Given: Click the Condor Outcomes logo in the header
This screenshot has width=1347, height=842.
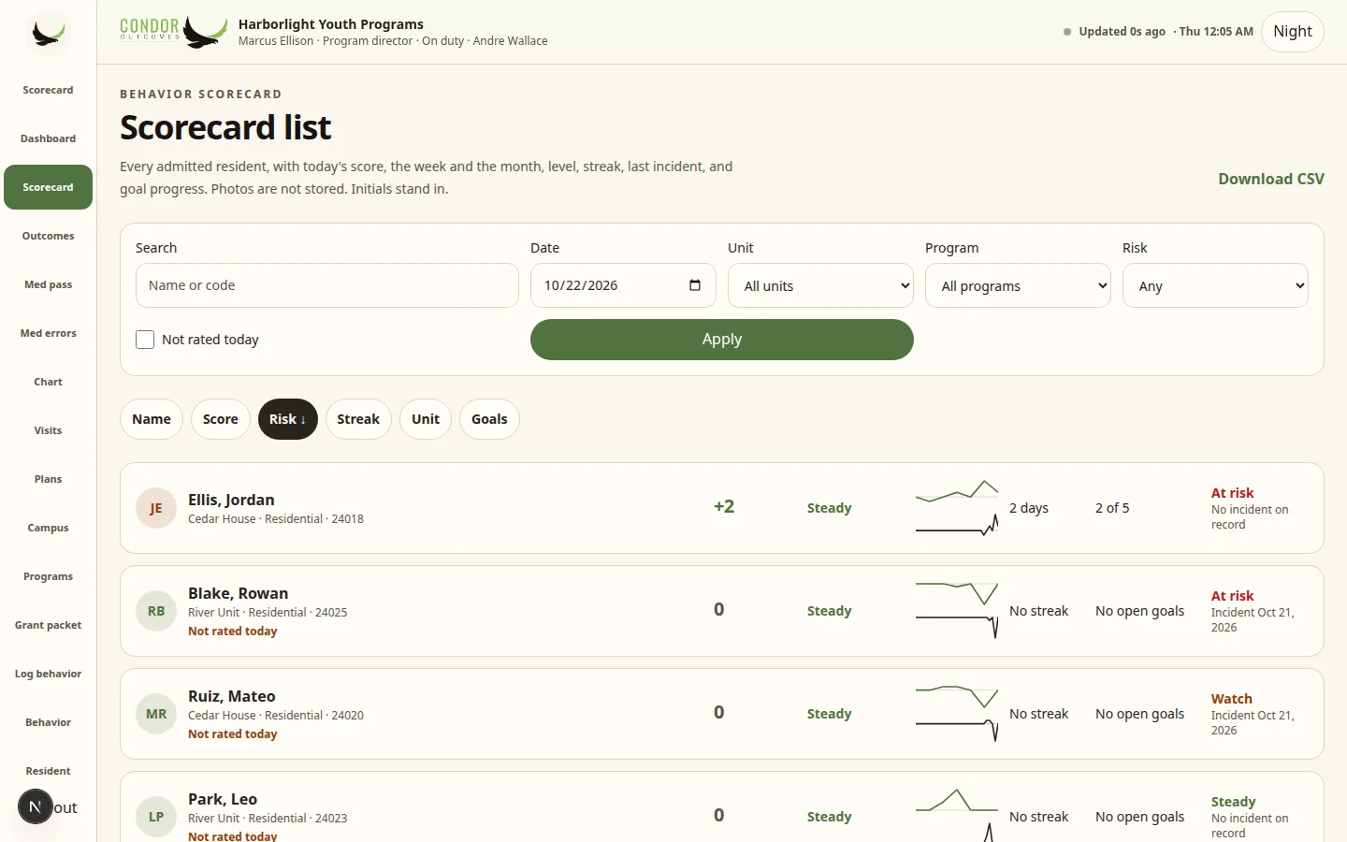Looking at the screenshot, I should pos(174,32).
